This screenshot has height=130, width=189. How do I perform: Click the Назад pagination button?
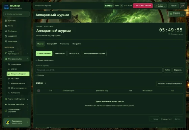155,119
